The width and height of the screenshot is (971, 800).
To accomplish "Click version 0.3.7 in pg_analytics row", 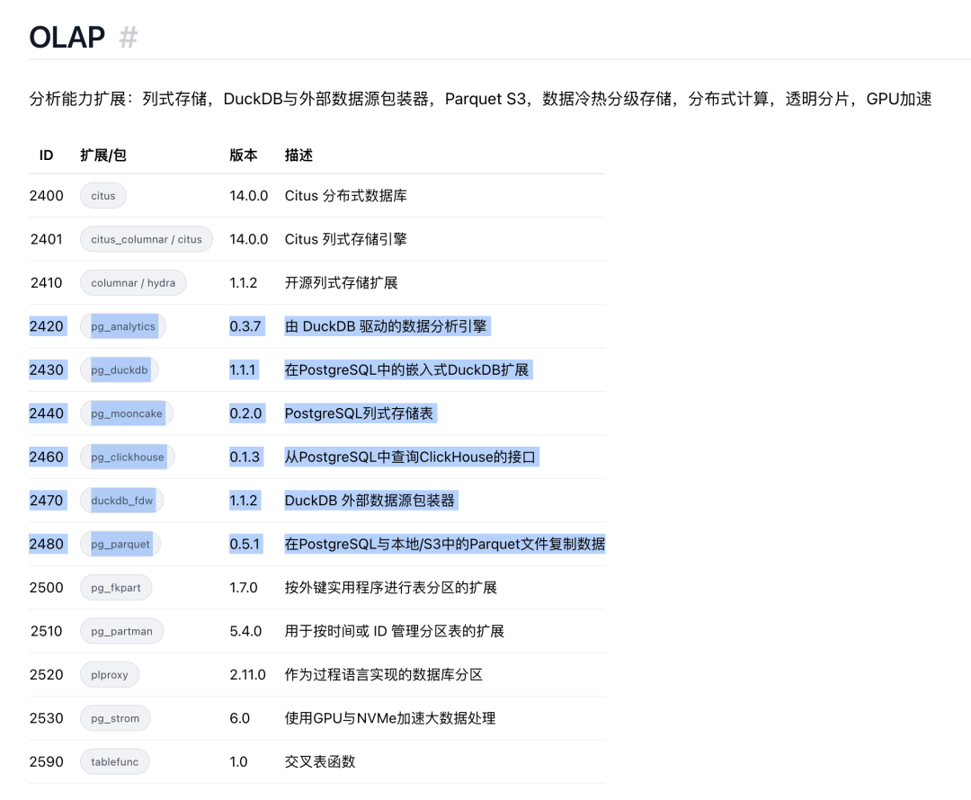I will click(x=245, y=326).
